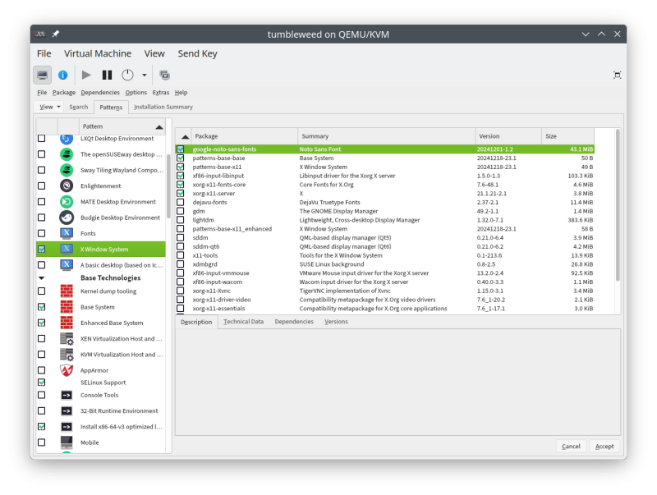657x495 pixels.
Task: Click the shut down power icon
Action: point(127,76)
